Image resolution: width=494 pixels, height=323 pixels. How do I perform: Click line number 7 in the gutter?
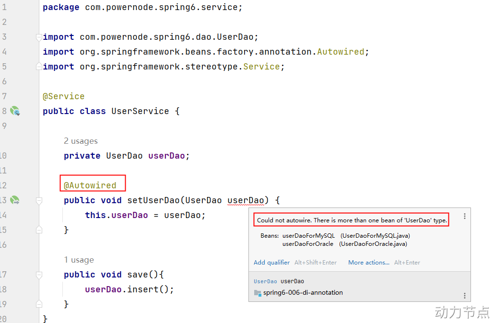(x=4, y=96)
